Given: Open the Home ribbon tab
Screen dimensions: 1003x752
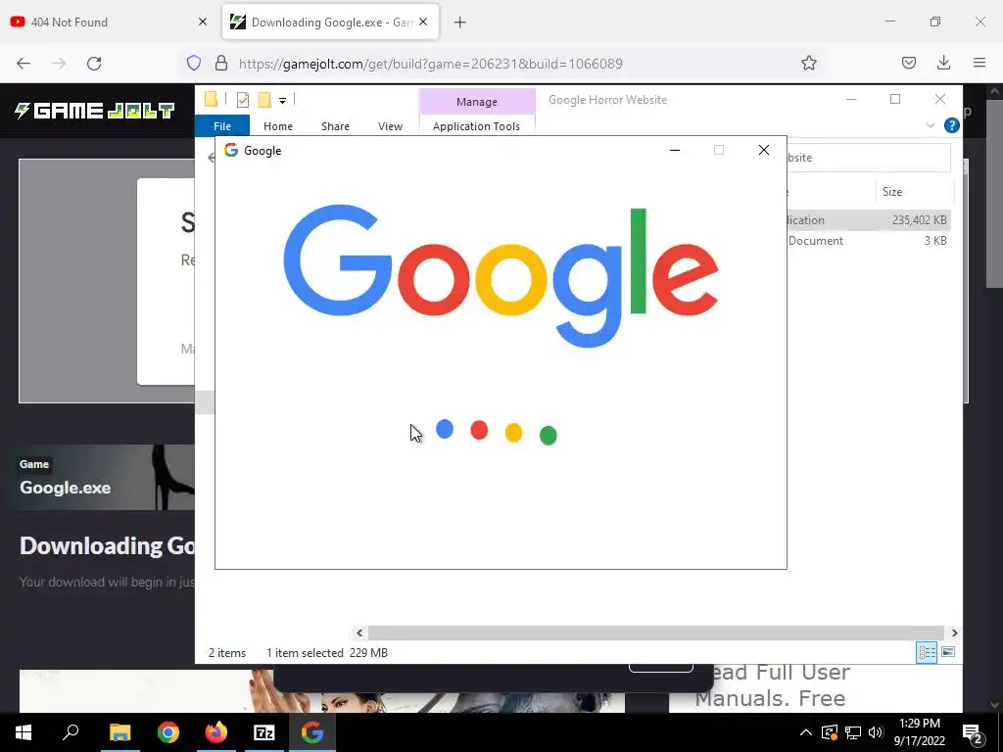Looking at the screenshot, I should tap(277, 126).
